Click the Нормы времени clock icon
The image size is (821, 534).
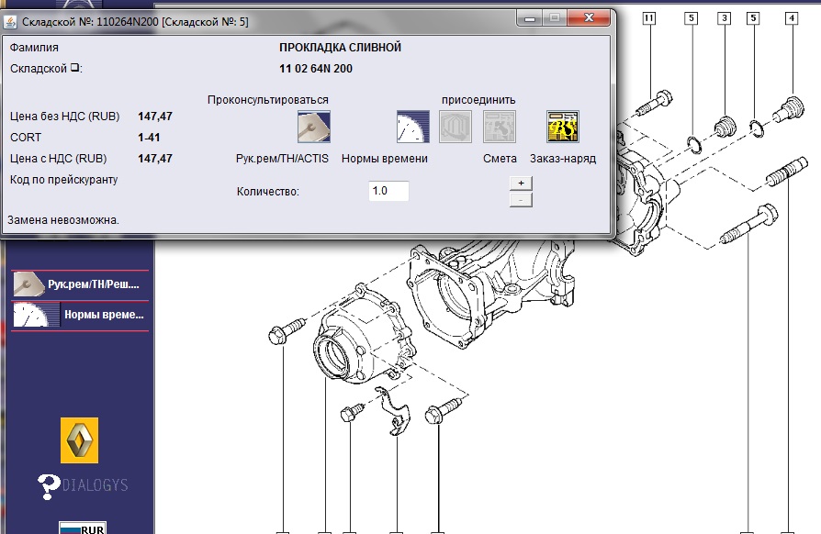click(x=412, y=127)
